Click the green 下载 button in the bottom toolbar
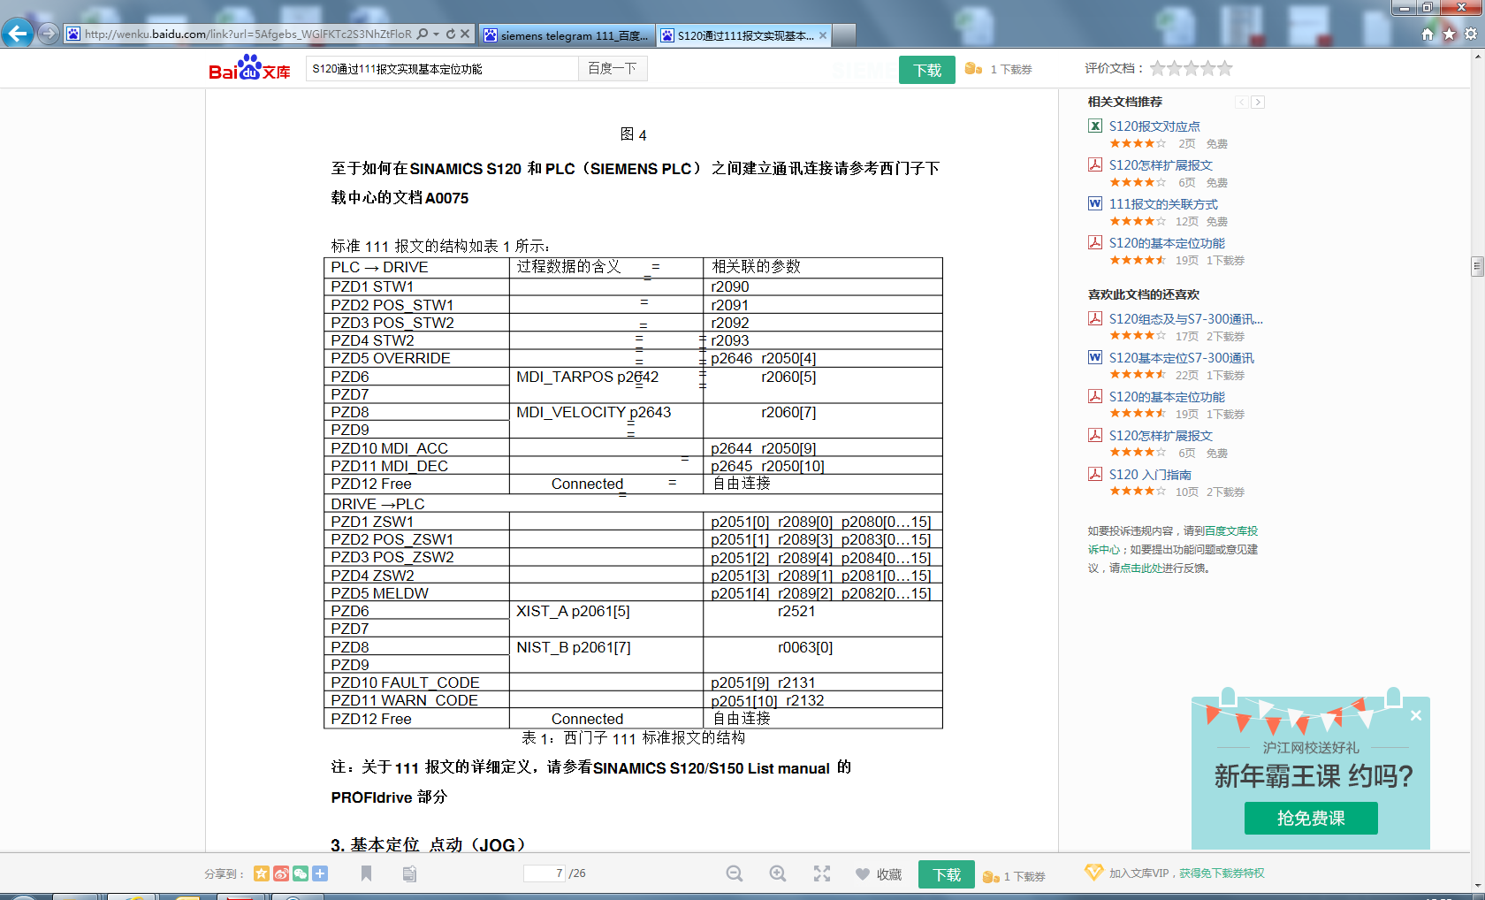Image resolution: width=1485 pixels, height=900 pixels. (947, 874)
